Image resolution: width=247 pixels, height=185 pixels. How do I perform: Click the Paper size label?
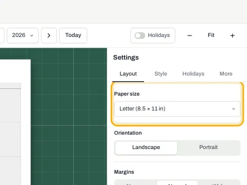click(x=127, y=94)
